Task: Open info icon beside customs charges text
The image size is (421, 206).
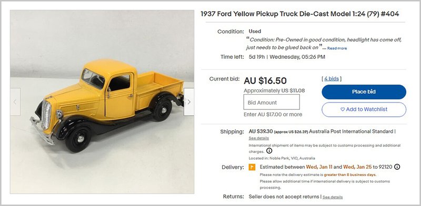Action: (x=269, y=151)
